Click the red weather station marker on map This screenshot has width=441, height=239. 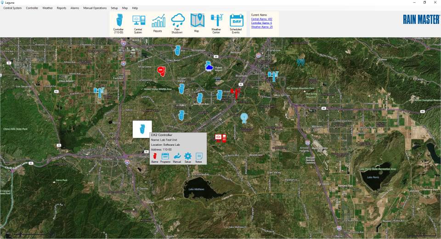[236, 93]
